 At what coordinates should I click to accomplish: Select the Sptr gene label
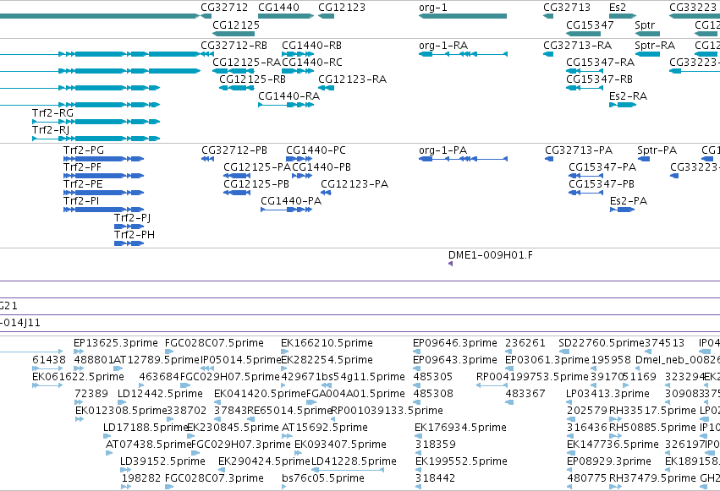[645, 25]
